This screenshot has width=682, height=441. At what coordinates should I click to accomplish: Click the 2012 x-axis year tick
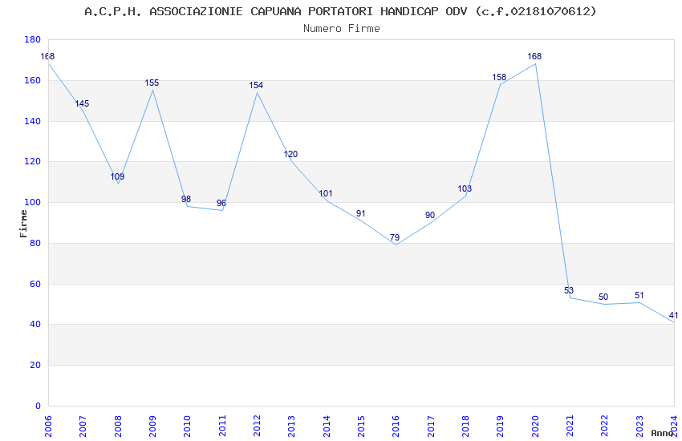click(x=257, y=426)
